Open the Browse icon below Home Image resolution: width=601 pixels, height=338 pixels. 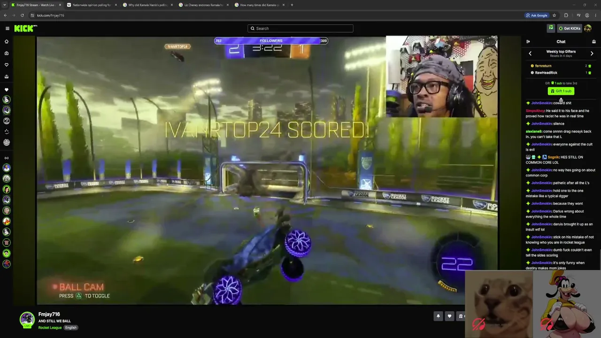[x=7, y=53]
